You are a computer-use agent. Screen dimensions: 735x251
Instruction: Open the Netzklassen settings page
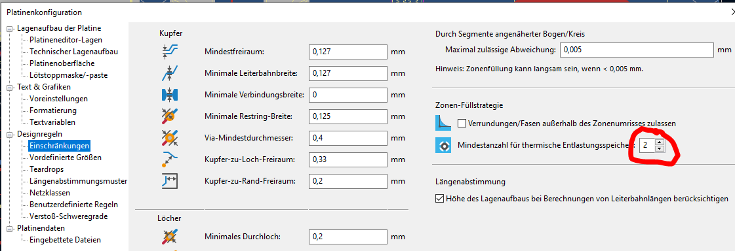point(50,193)
